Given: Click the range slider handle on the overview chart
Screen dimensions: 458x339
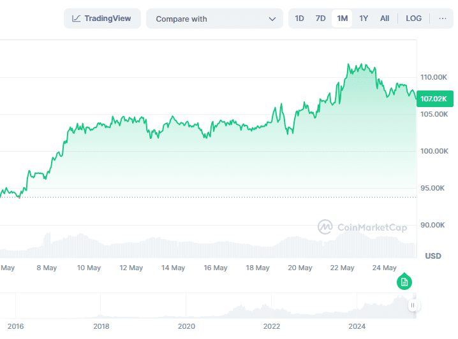Looking at the screenshot, I should [x=413, y=305].
